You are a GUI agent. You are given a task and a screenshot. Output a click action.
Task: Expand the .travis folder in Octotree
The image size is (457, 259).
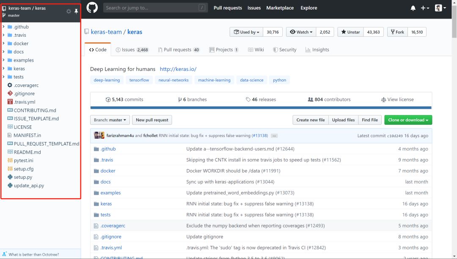[3, 35]
